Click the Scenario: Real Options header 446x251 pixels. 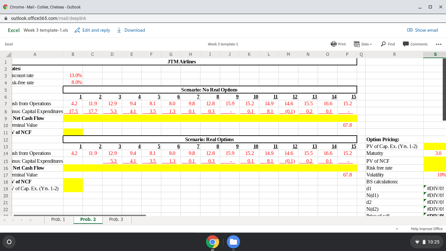209,139
